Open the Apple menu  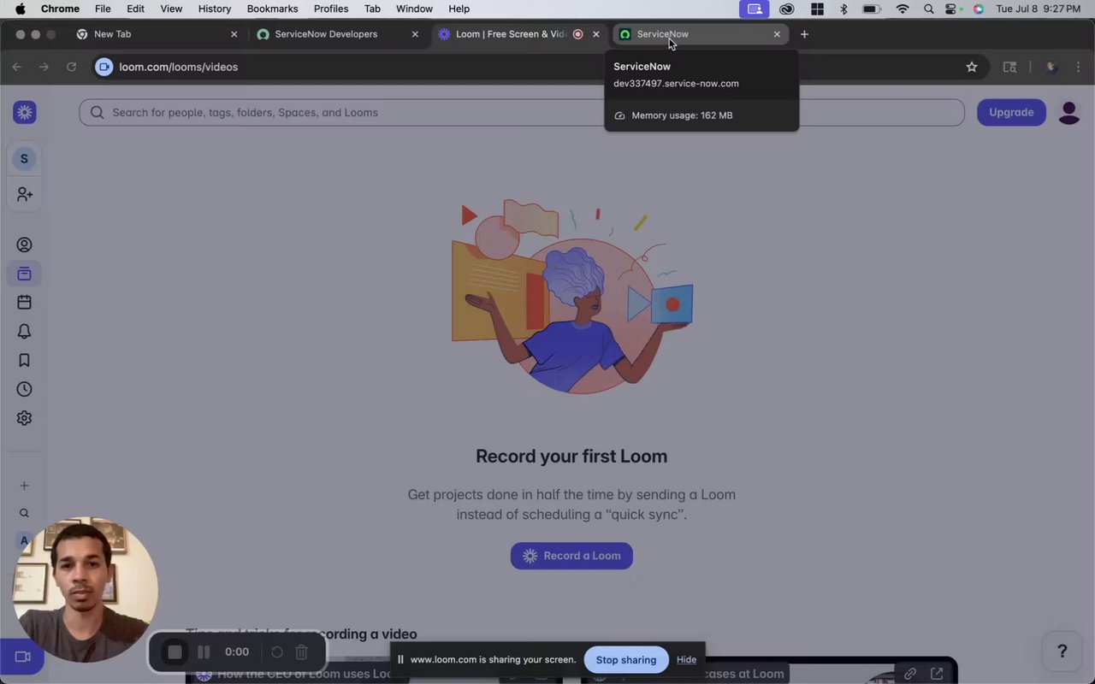[20, 9]
